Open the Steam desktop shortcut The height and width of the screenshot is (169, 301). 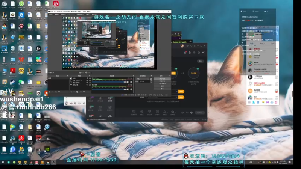pyautogui.click(x=13, y=83)
